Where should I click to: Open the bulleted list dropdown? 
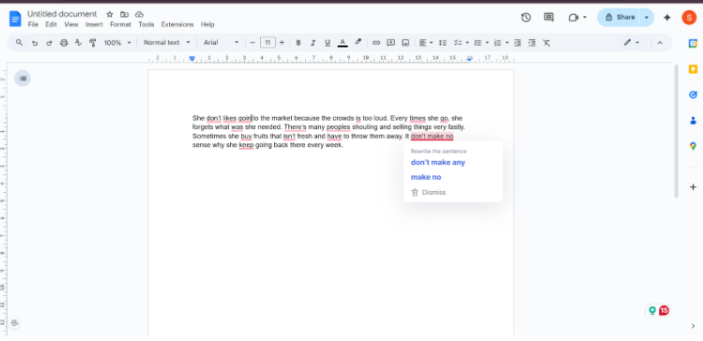point(481,43)
